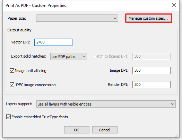Click the disabled Hatch to bitmap DPI field
Screen dimensions: 182x140
click(x=151, y=57)
